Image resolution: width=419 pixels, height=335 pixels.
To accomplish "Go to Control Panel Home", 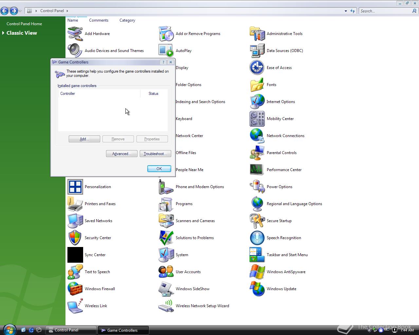I will coord(24,24).
